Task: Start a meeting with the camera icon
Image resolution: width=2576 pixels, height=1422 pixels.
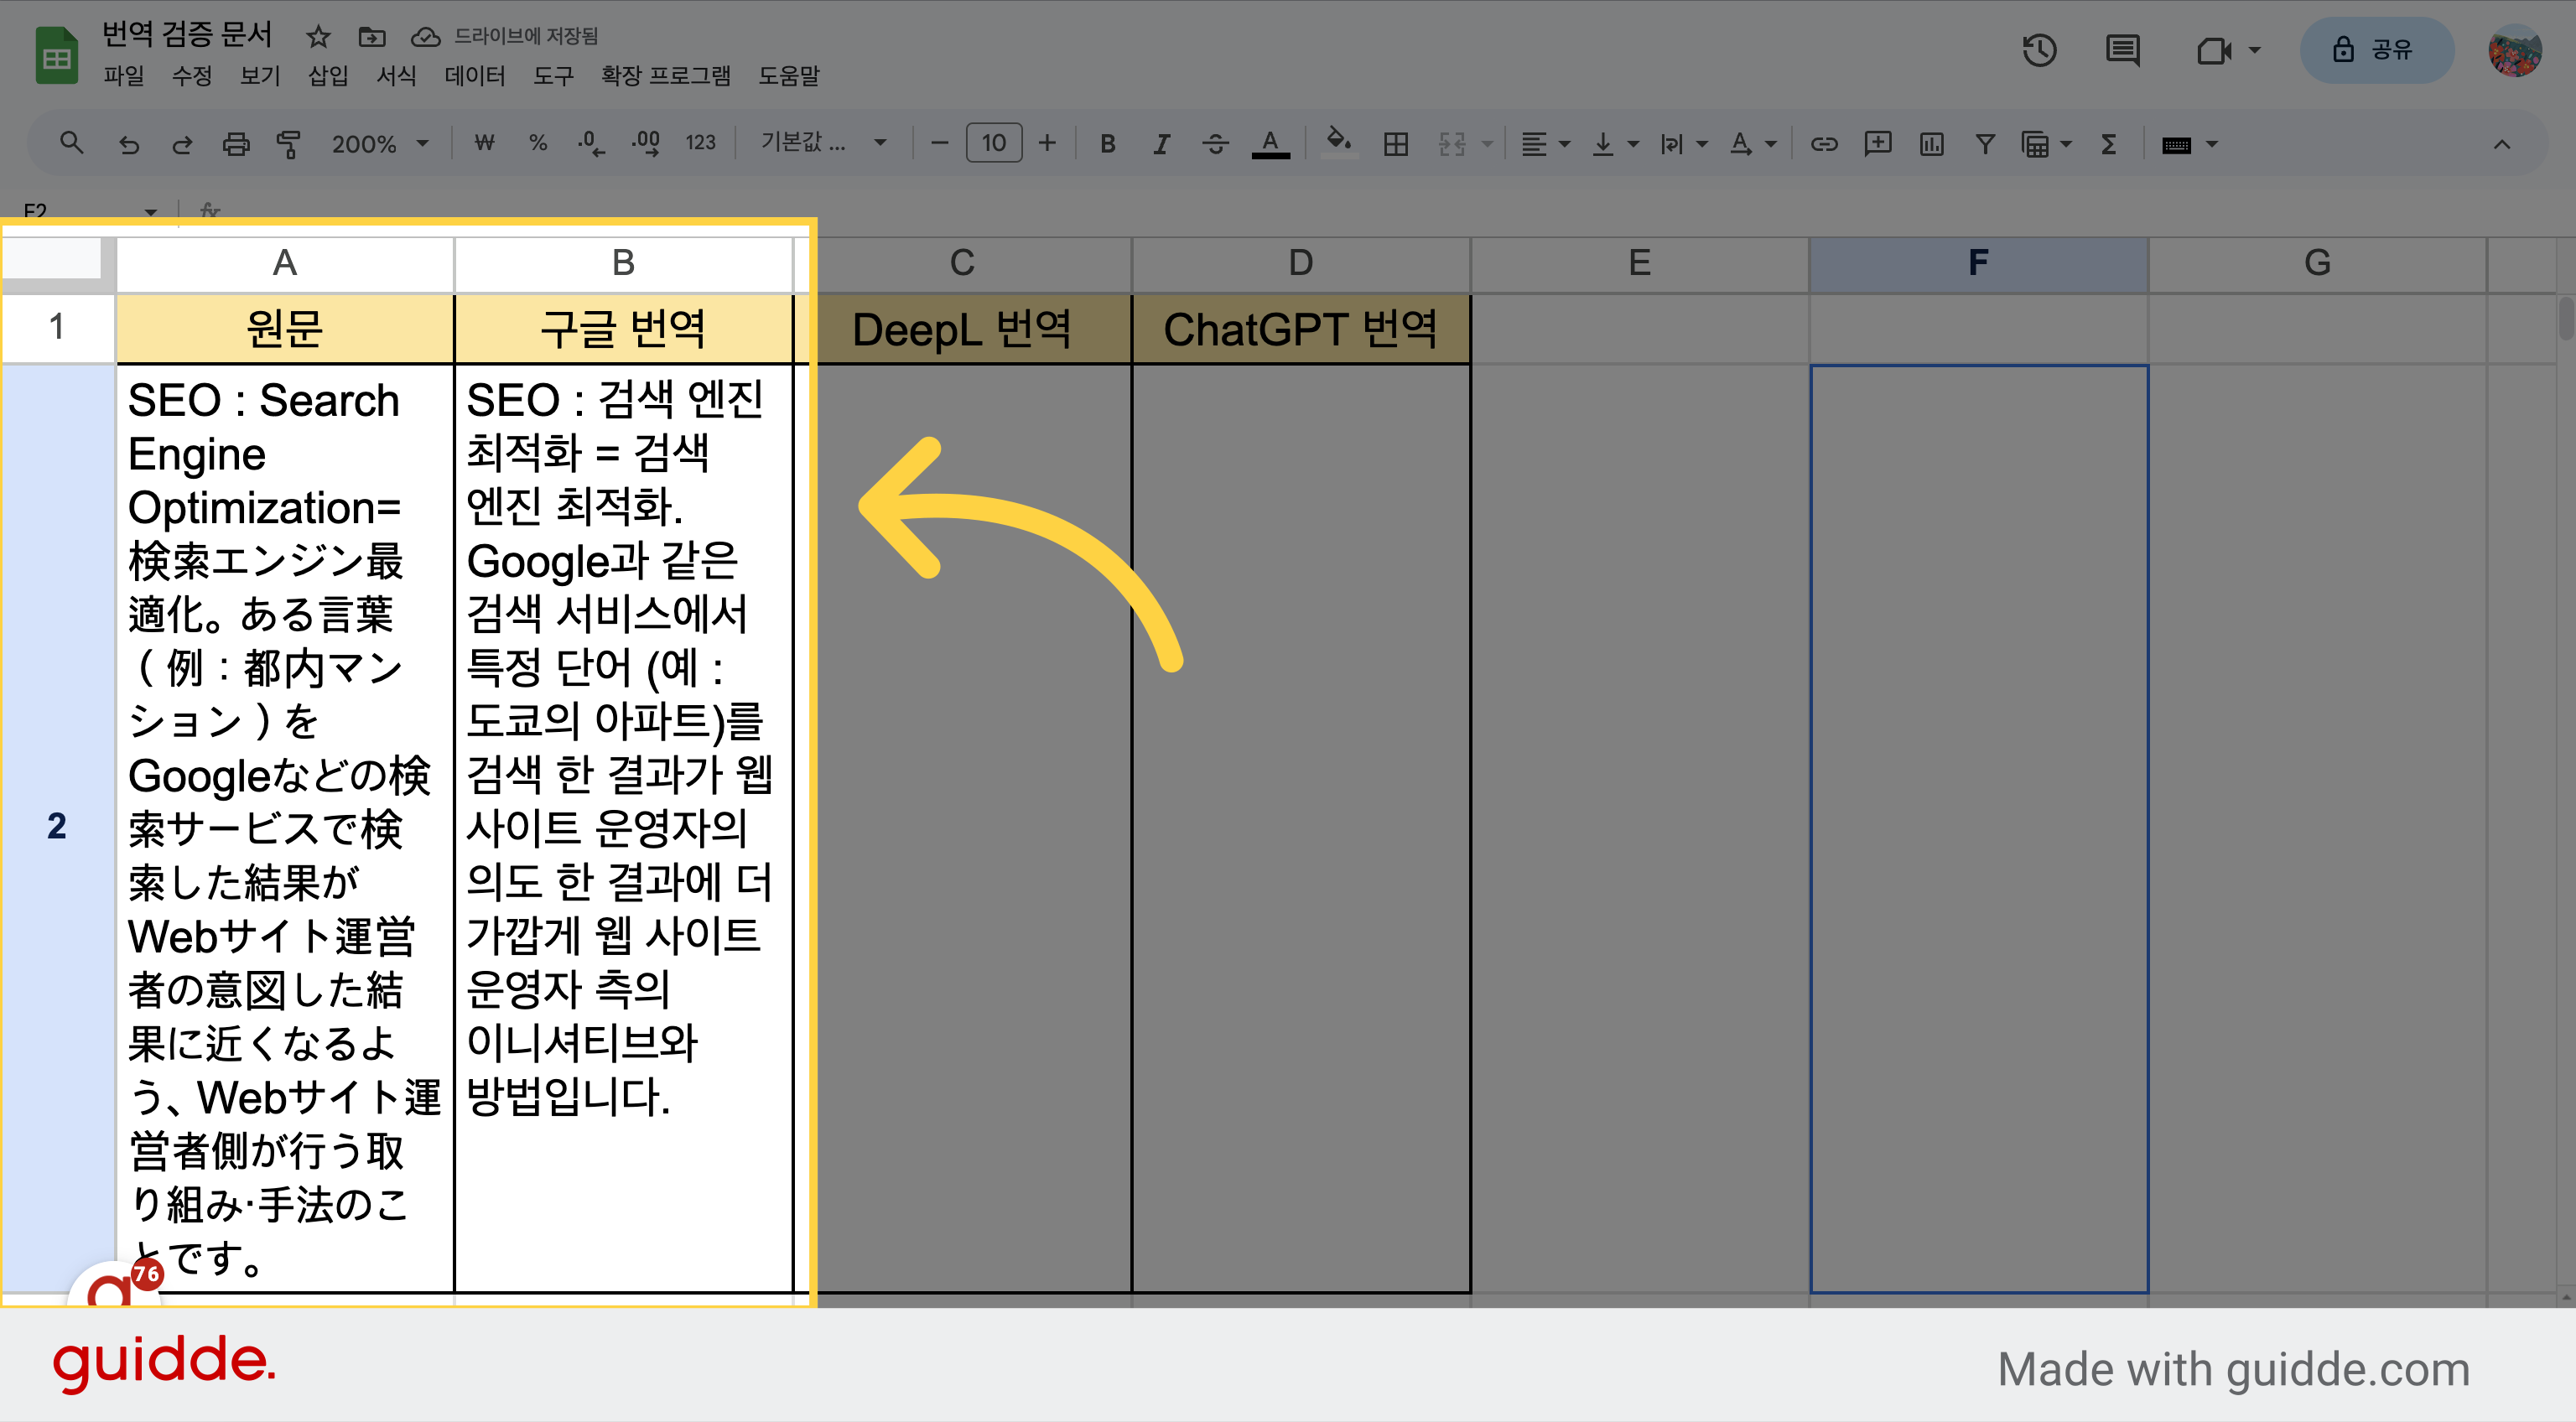Action: 2215,50
